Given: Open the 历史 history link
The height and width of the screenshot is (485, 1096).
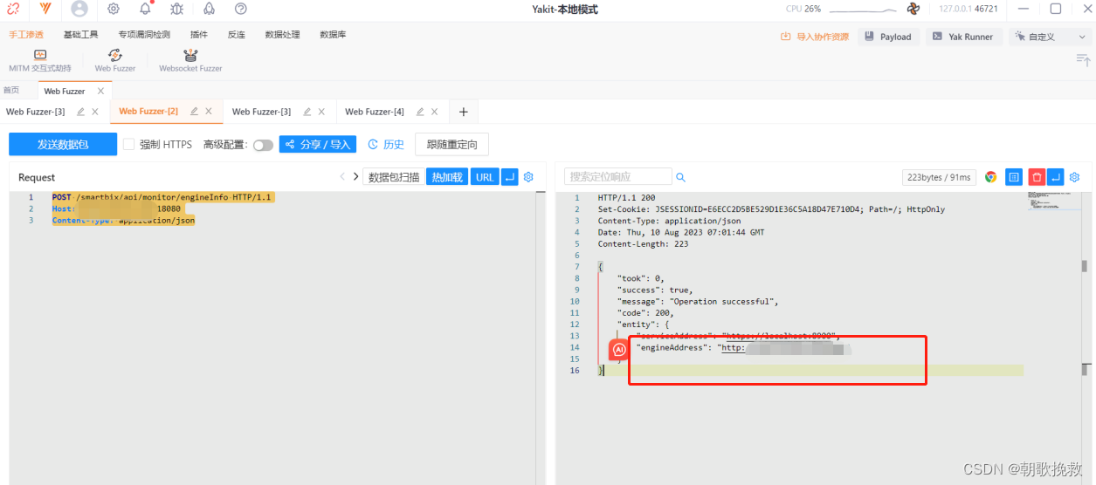Looking at the screenshot, I should [x=386, y=145].
